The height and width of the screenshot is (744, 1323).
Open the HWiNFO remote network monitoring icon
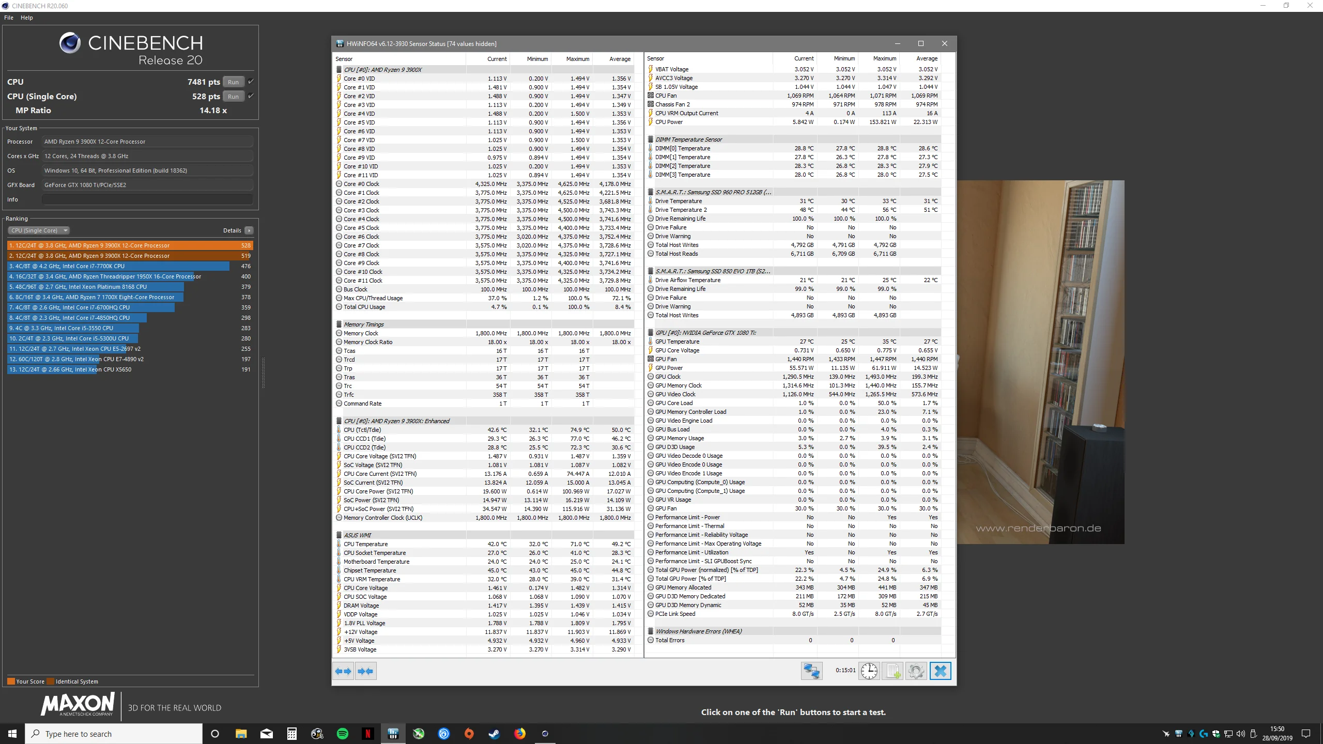pos(811,671)
